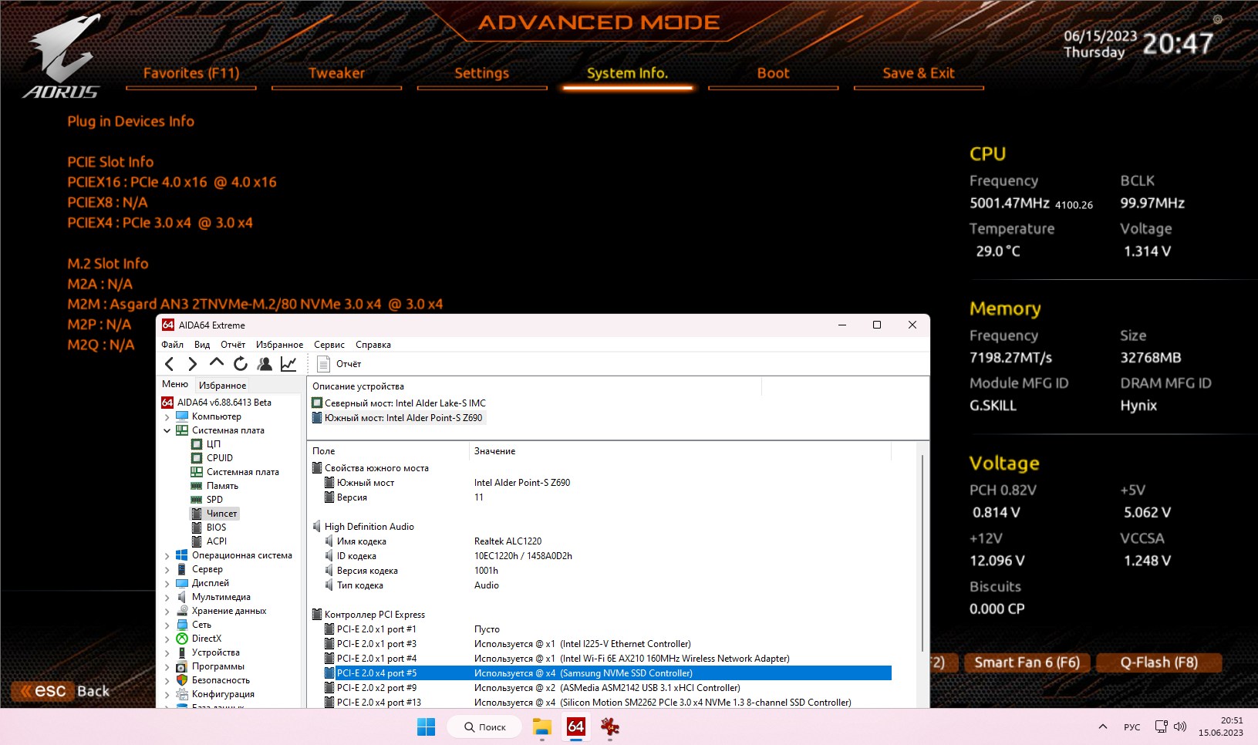
Task: Open the graph icon in AIDA64 toolbar
Action: (x=288, y=364)
